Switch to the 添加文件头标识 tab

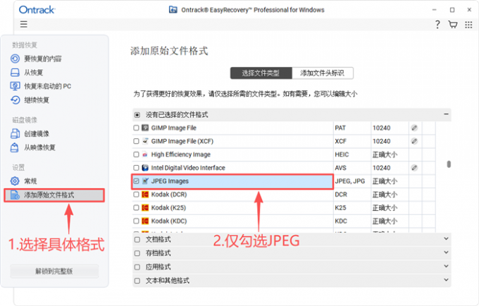[x=323, y=73]
